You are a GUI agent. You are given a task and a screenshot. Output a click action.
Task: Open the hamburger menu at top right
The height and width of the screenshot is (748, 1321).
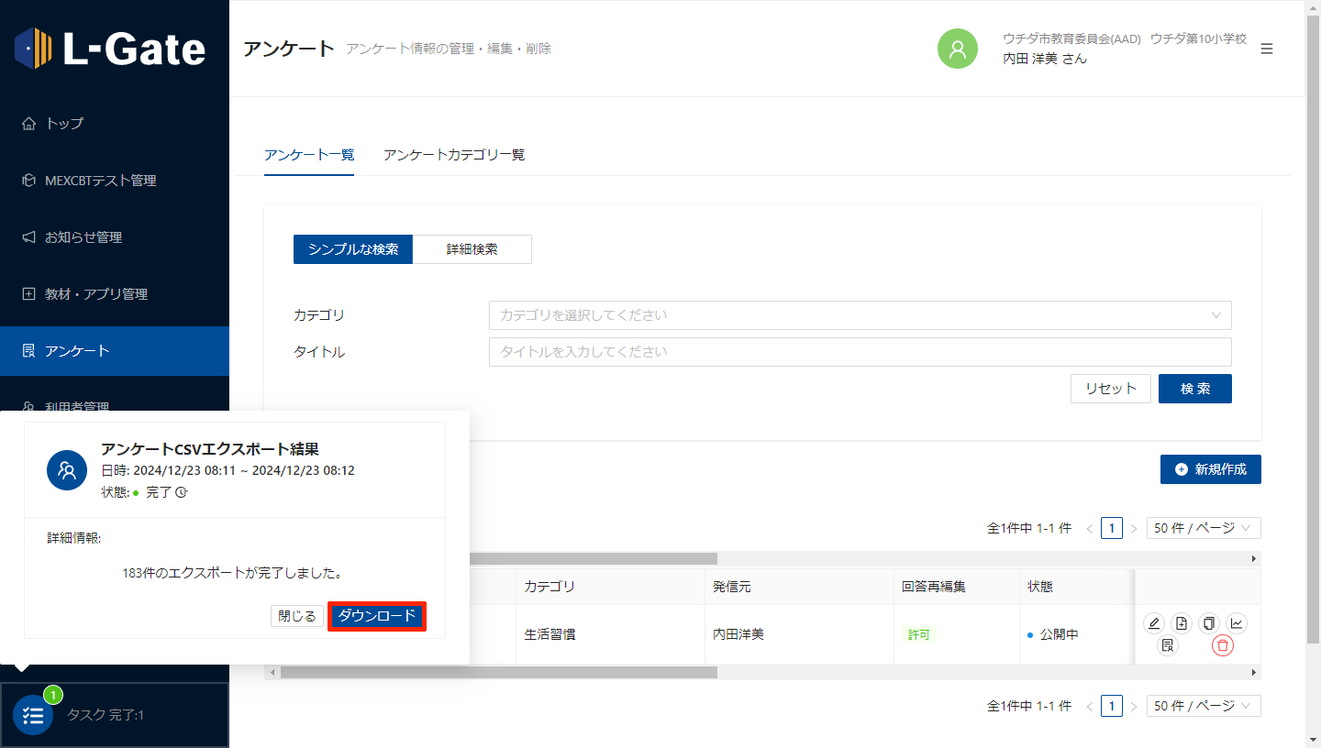[x=1267, y=49]
